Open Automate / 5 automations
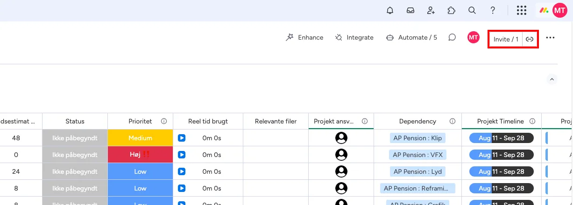The width and height of the screenshot is (573, 205). (411, 38)
